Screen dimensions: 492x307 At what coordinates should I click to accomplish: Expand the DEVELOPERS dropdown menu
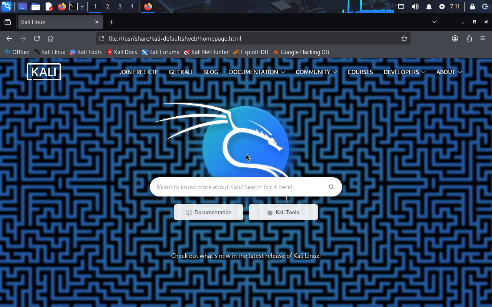click(404, 72)
